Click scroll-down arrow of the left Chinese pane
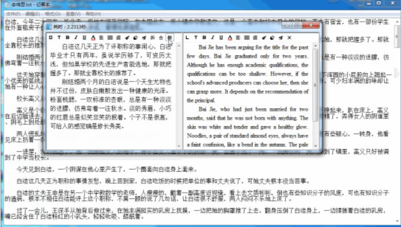 click(x=179, y=147)
